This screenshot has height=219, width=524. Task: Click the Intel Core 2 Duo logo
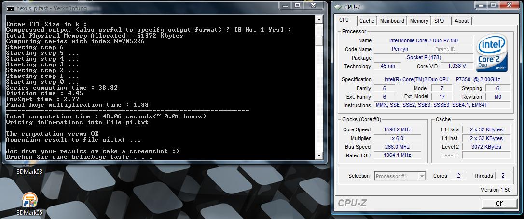click(x=492, y=53)
